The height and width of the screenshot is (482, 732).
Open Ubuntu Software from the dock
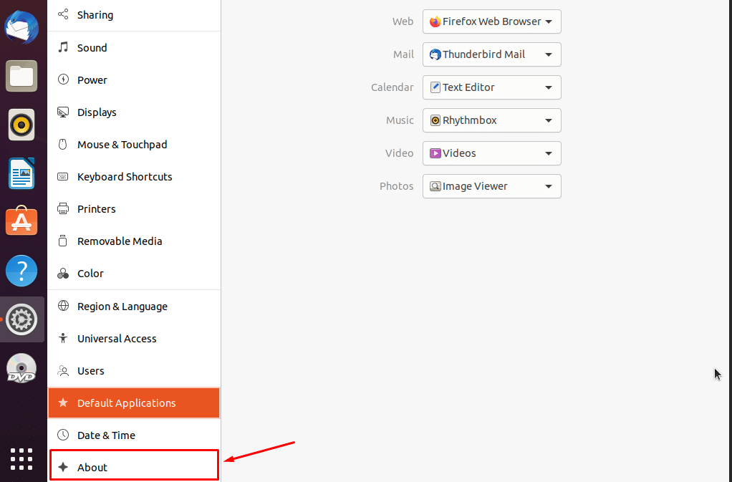pos(21,221)
